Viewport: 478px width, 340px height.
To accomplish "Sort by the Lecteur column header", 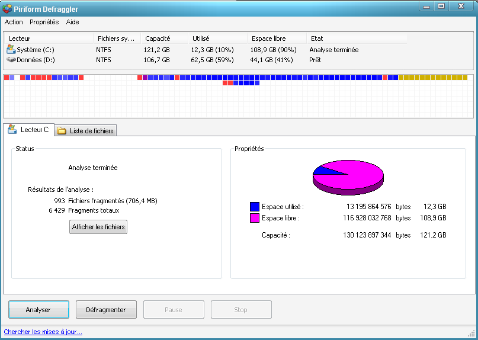I will (49, 39).
